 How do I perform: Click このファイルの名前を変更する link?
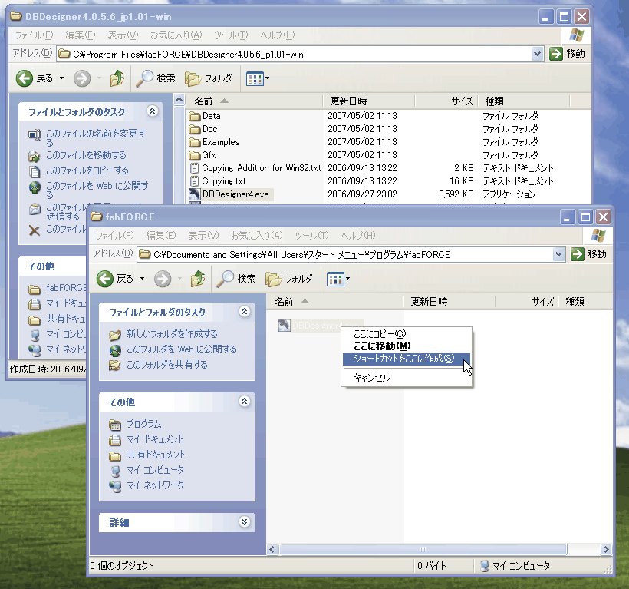pos(96,137)
